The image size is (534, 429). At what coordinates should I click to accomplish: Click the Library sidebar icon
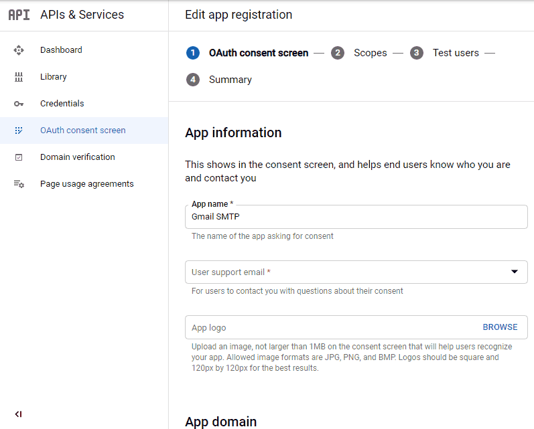(19, 77)
